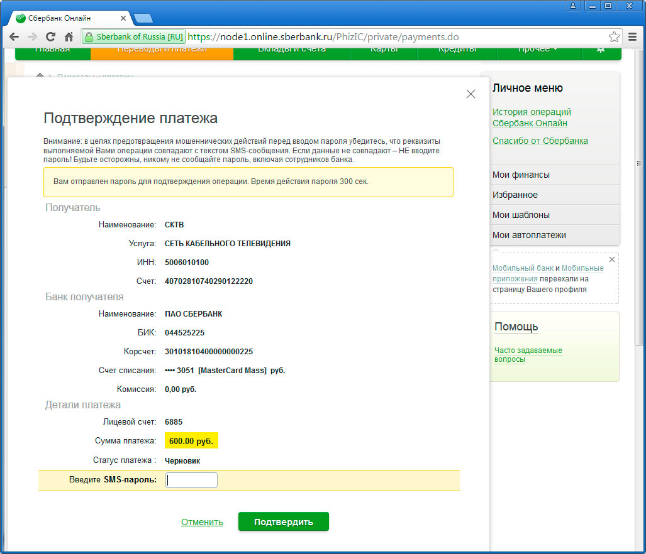This screenshot has height=554, width=646.
Task: Close the Сбербанк Онлайн browser tab
Action: pos(123,18)
